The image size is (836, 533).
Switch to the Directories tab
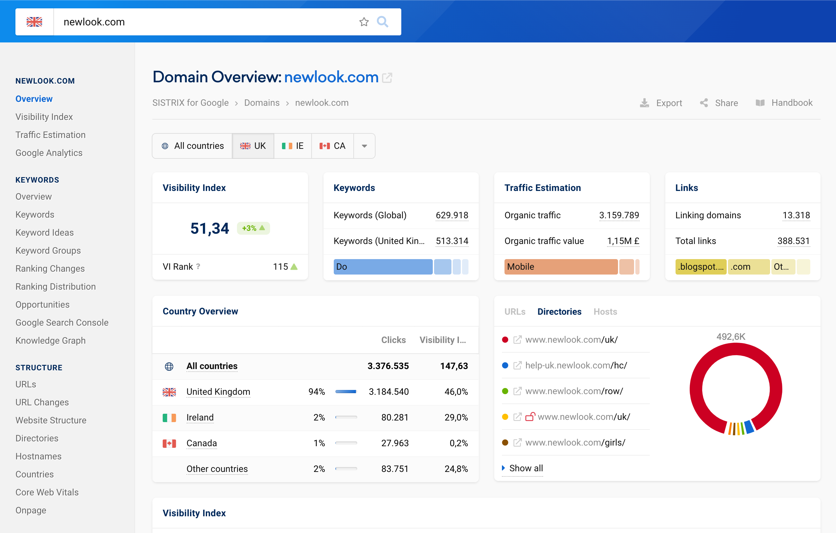559,312
